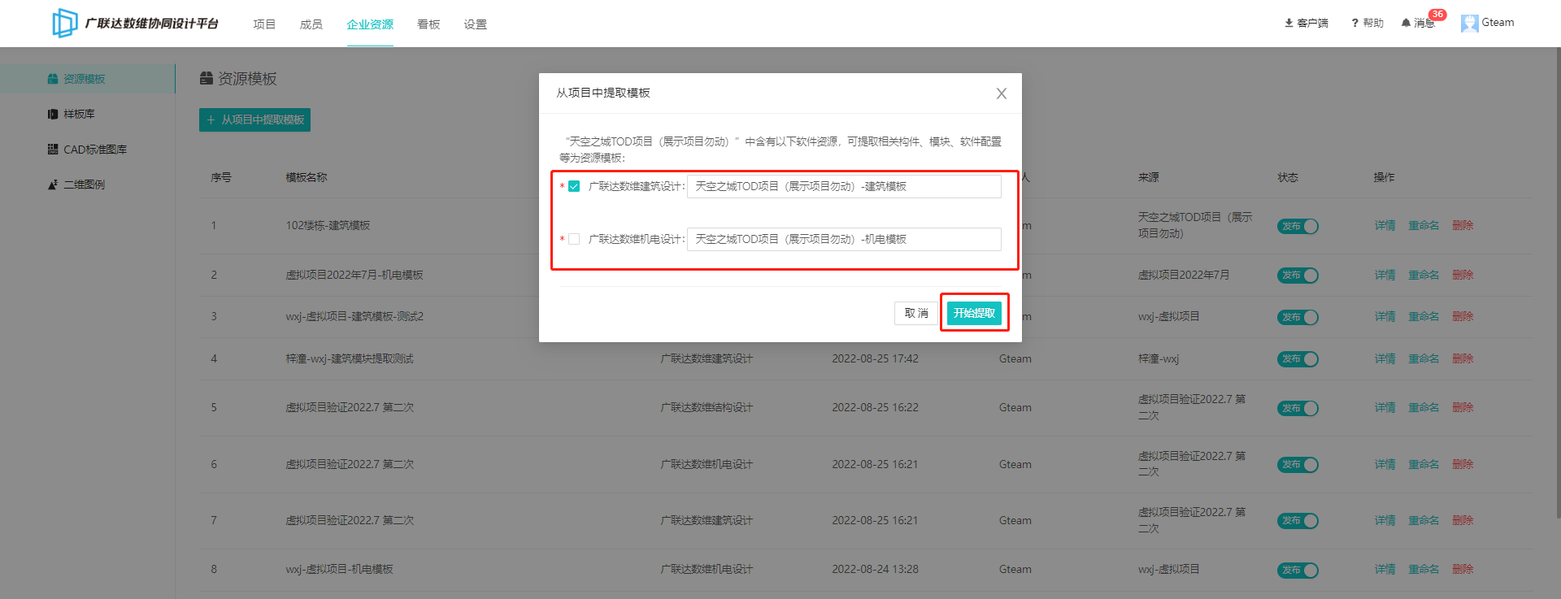
Task: Click 删除 for 梓潼-wxj-建筑模块提取测试
Action: point(1463,358)
